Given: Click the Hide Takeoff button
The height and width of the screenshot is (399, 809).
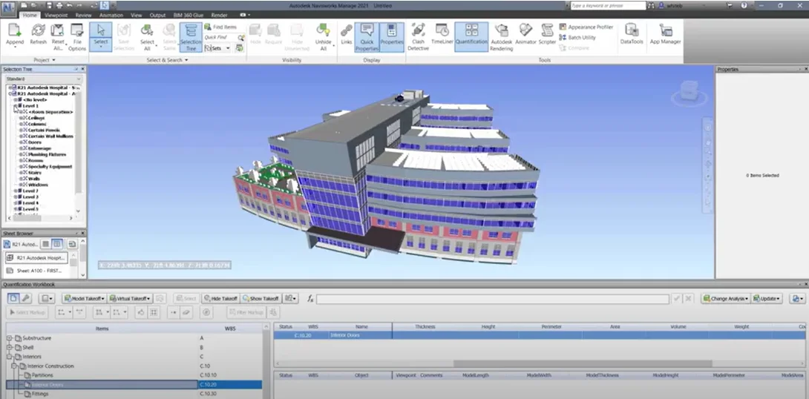Looking at the screenshot, I should click(x=220, y=298).
